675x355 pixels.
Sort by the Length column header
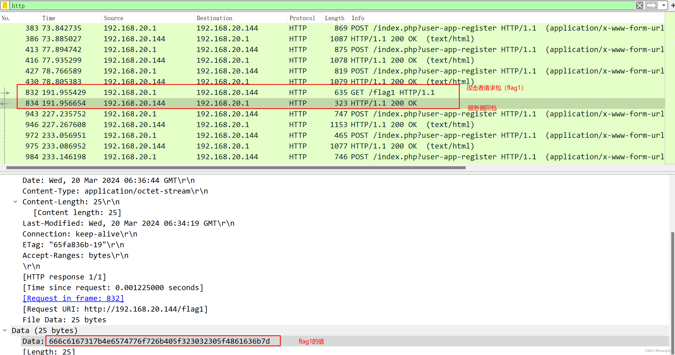[336, 18]
